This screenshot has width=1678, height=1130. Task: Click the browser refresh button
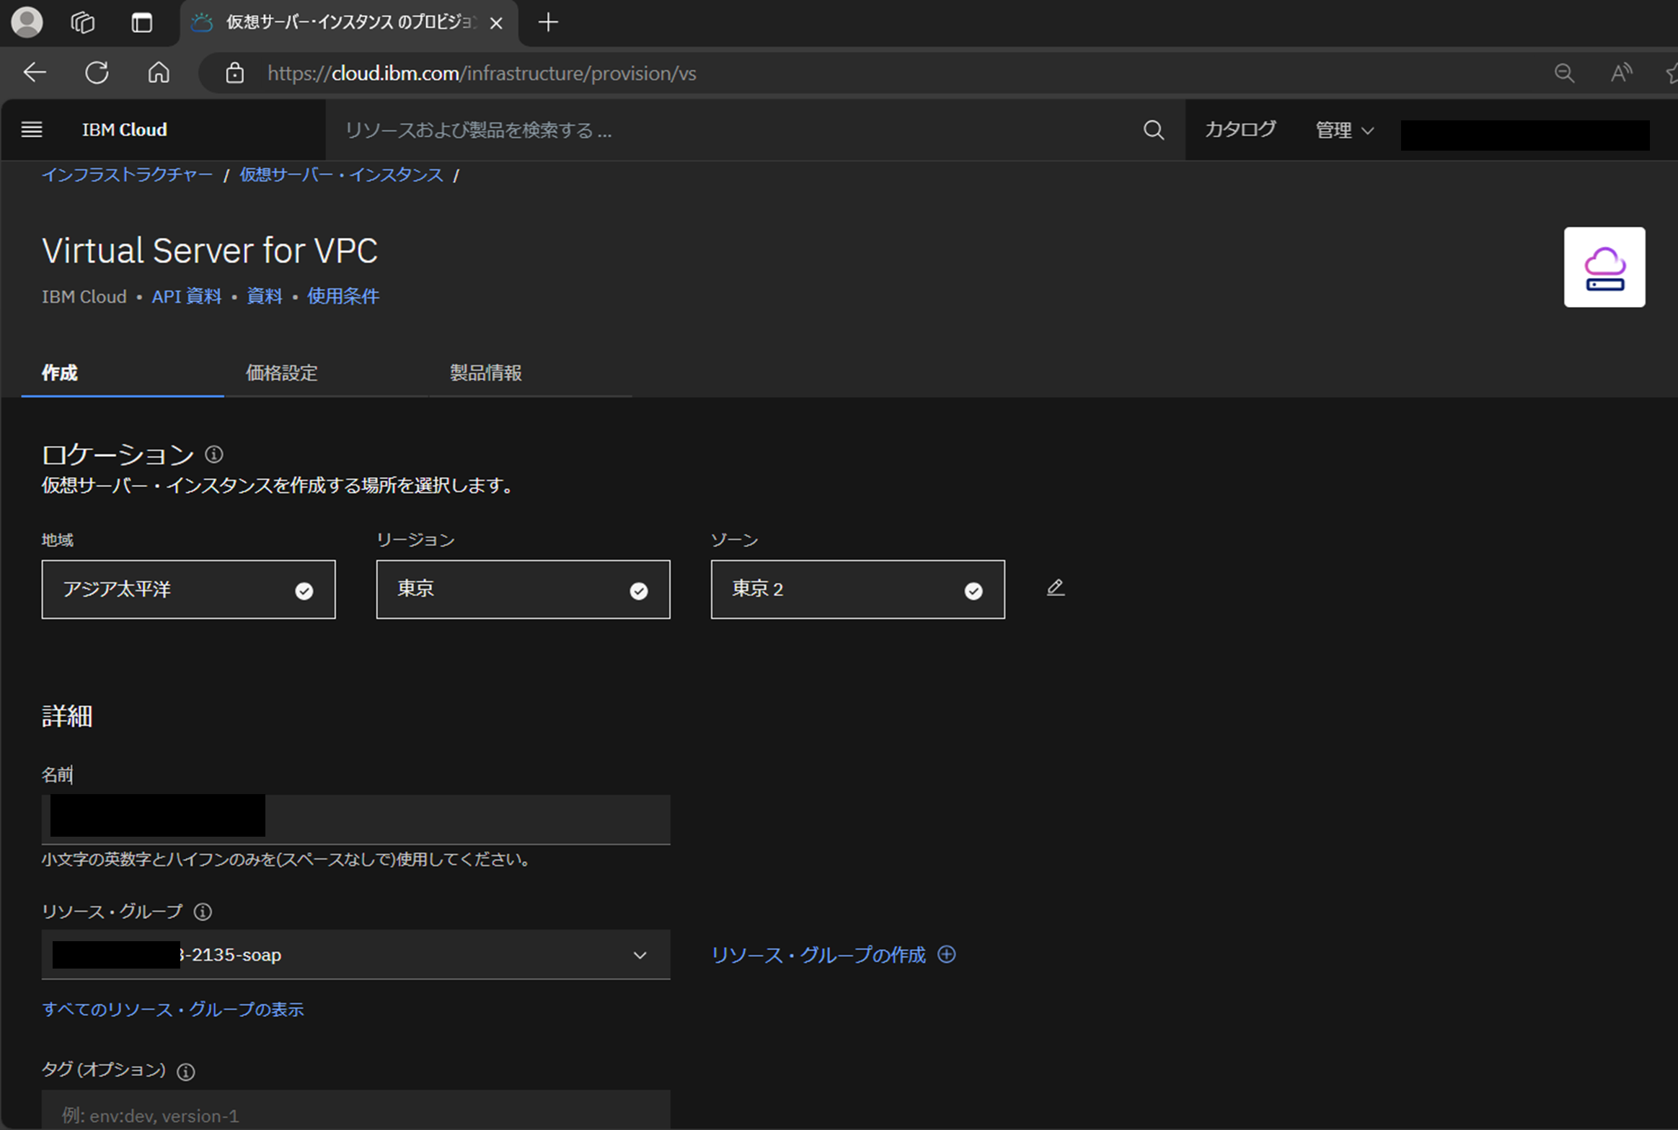(97, 73)
